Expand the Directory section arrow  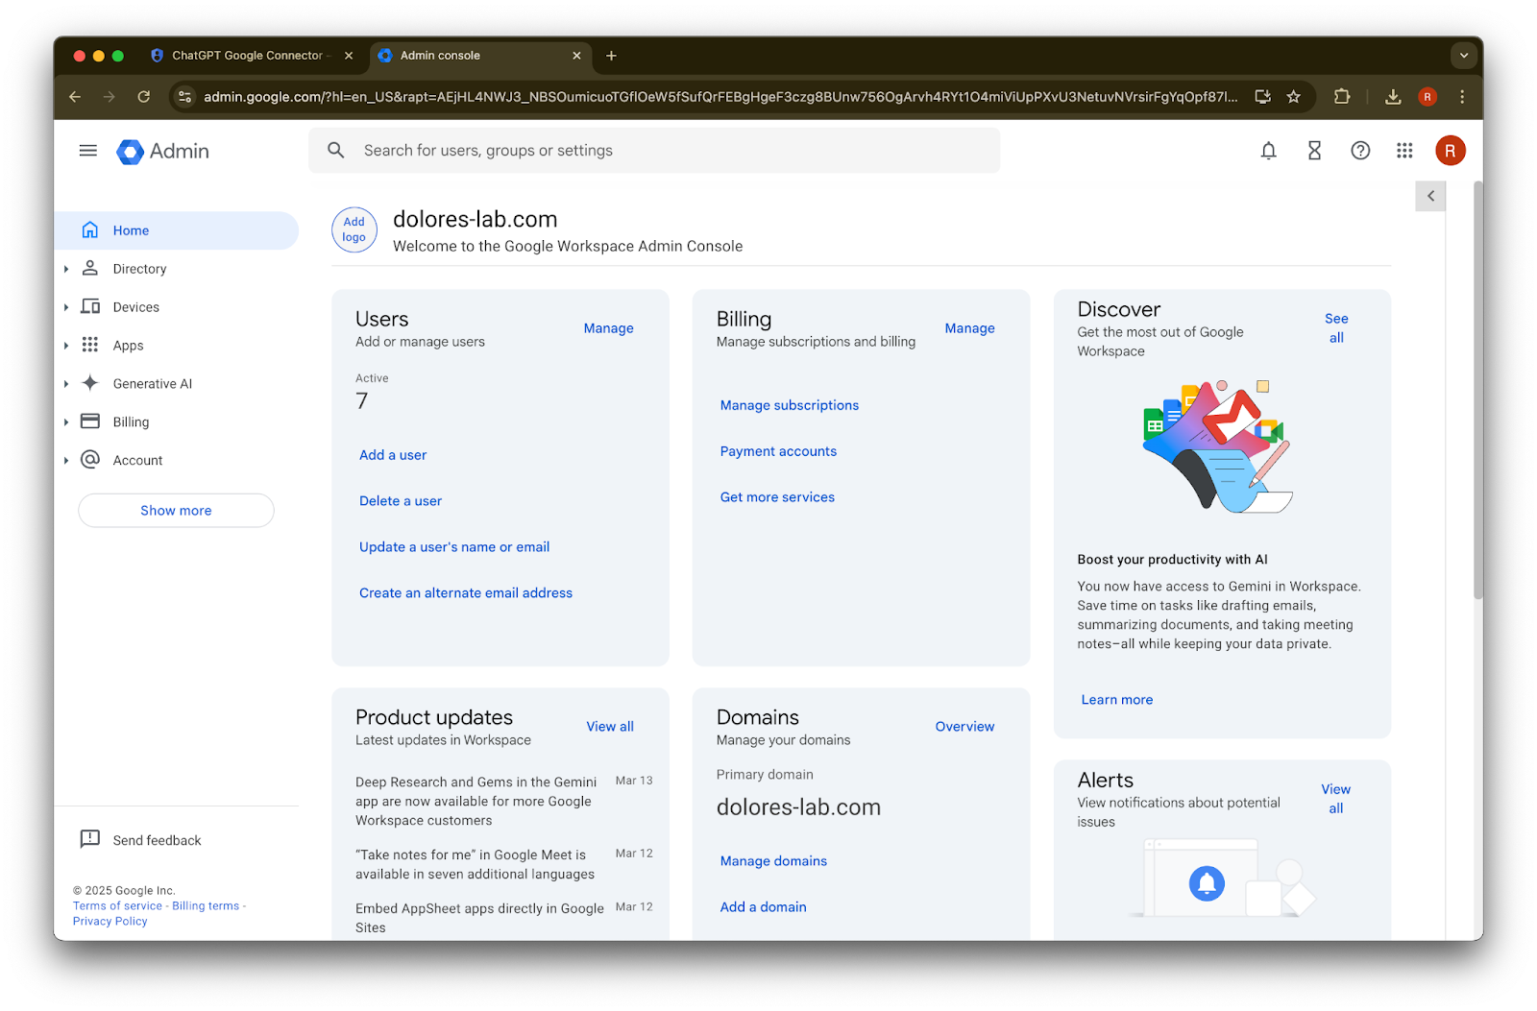coord(66,269)
